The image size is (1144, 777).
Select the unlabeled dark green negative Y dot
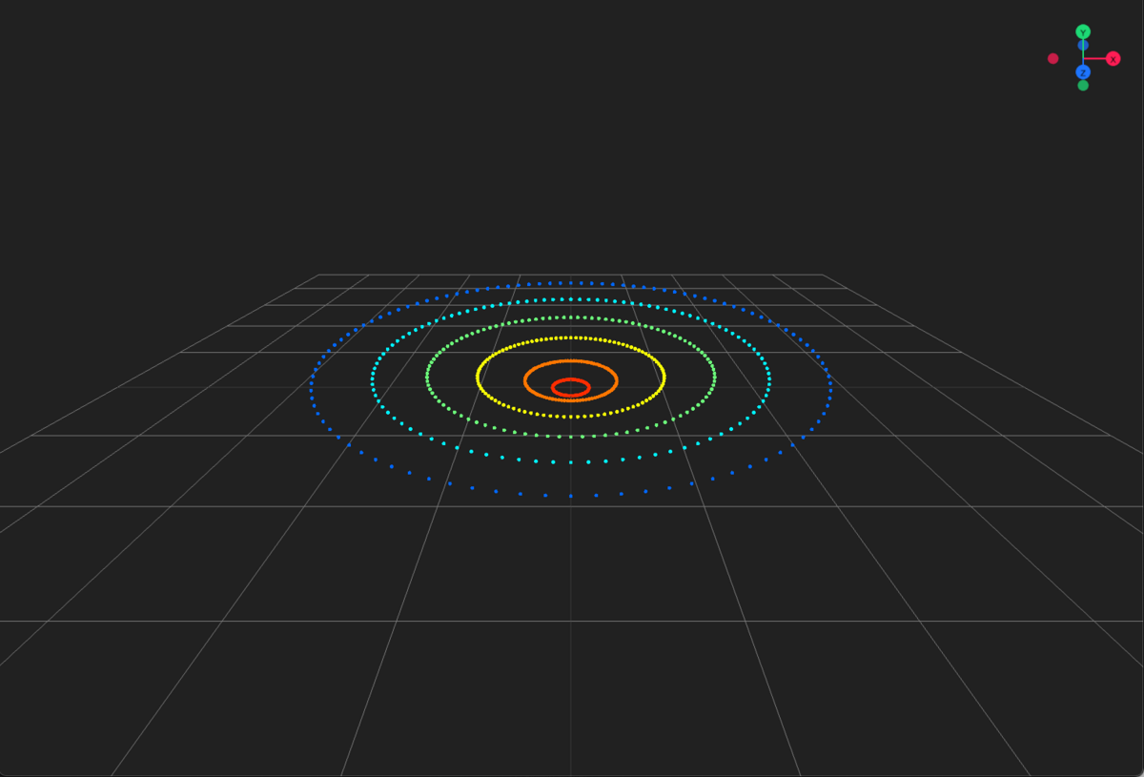[1083, 86]
